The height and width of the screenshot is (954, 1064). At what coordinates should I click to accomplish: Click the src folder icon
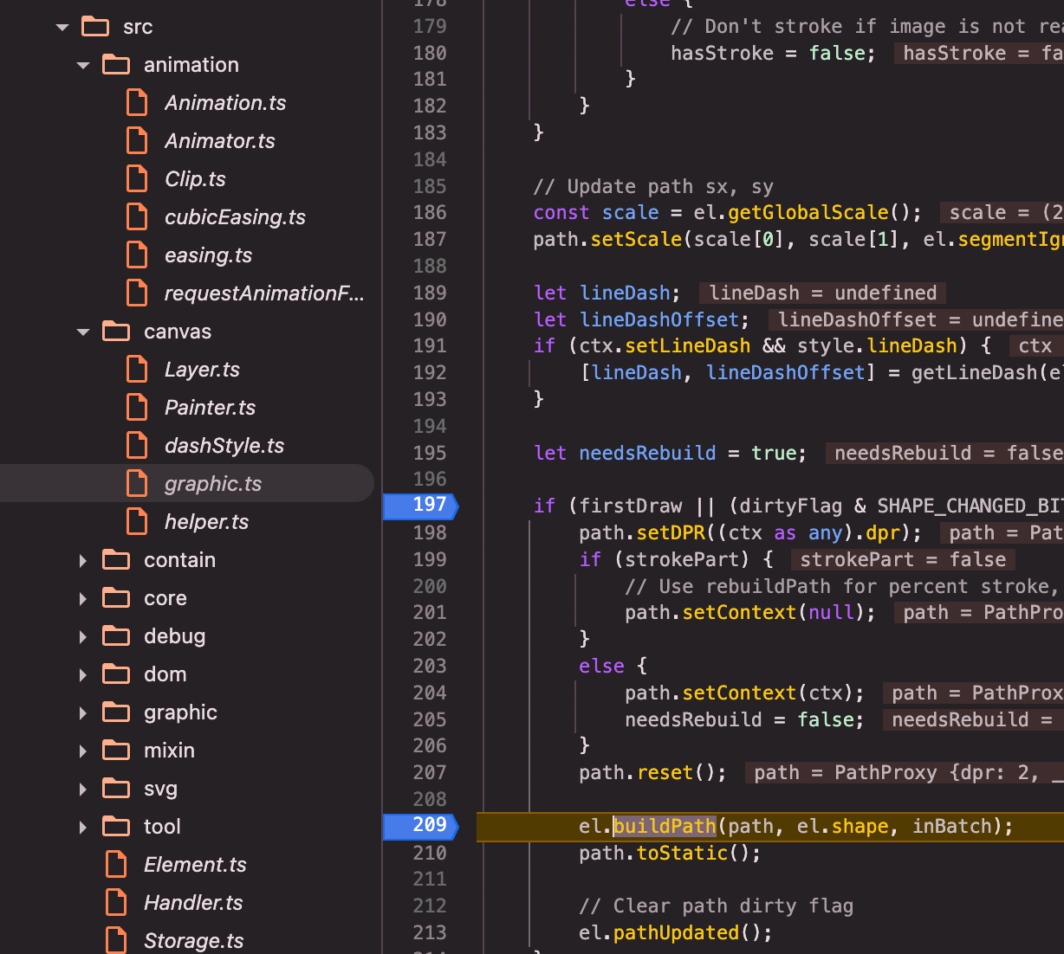pyautogui.click(x=95, y=27)
